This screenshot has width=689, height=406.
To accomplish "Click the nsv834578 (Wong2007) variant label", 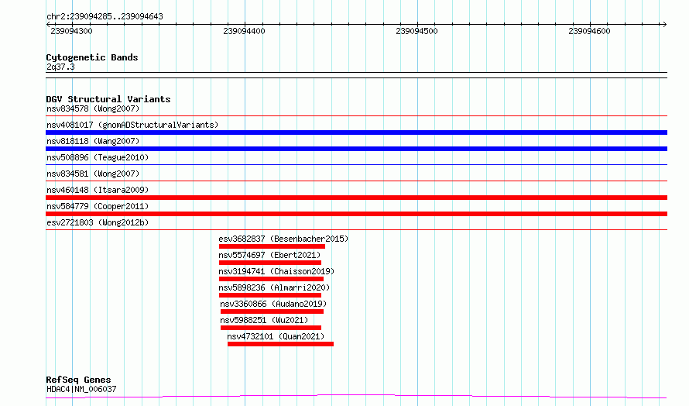I will point(93,108).
